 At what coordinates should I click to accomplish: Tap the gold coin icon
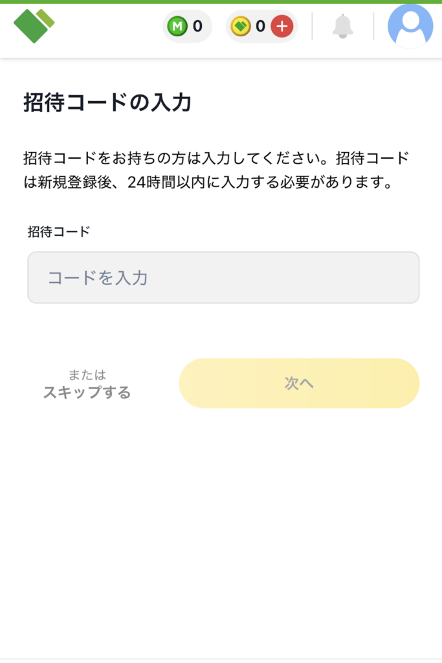pyautogui.click(x=241, y=27)
